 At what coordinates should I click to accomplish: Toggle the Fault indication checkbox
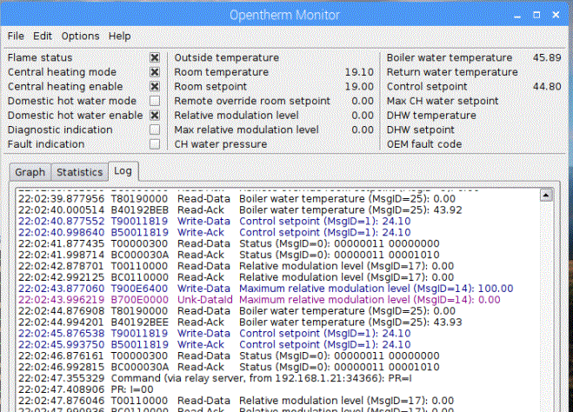click(155, 144)
